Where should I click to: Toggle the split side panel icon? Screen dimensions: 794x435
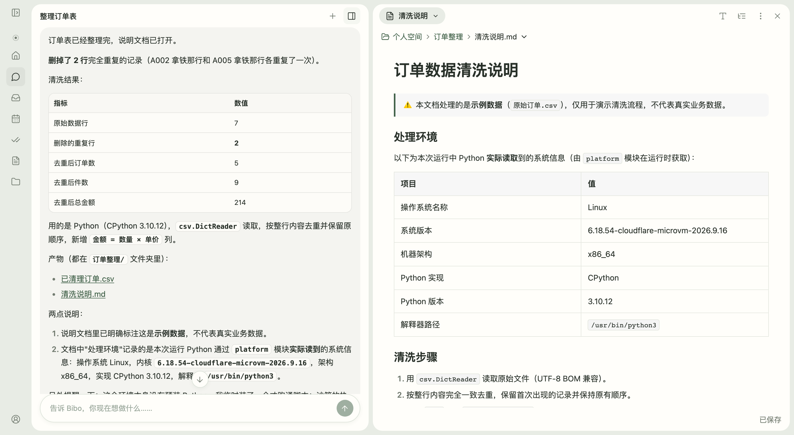(351, 16)
